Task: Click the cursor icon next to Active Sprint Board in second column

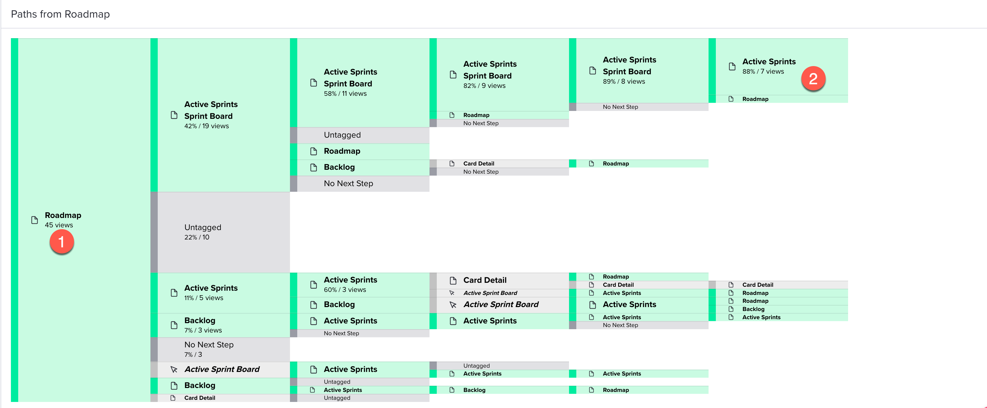Action: click(174, 369)
